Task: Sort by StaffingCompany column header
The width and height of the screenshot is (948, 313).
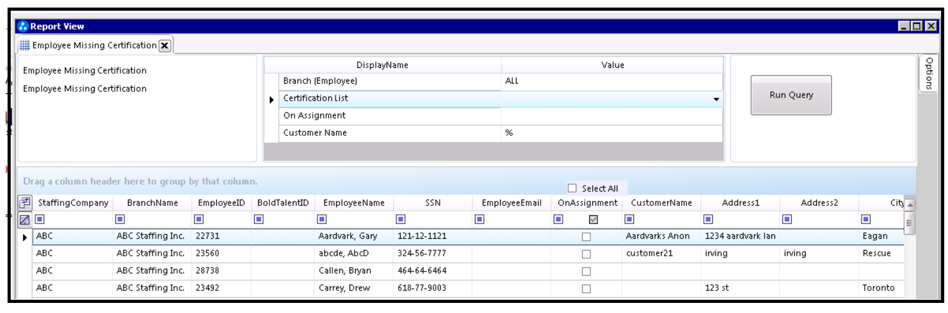Action: [x=73, y=203]
